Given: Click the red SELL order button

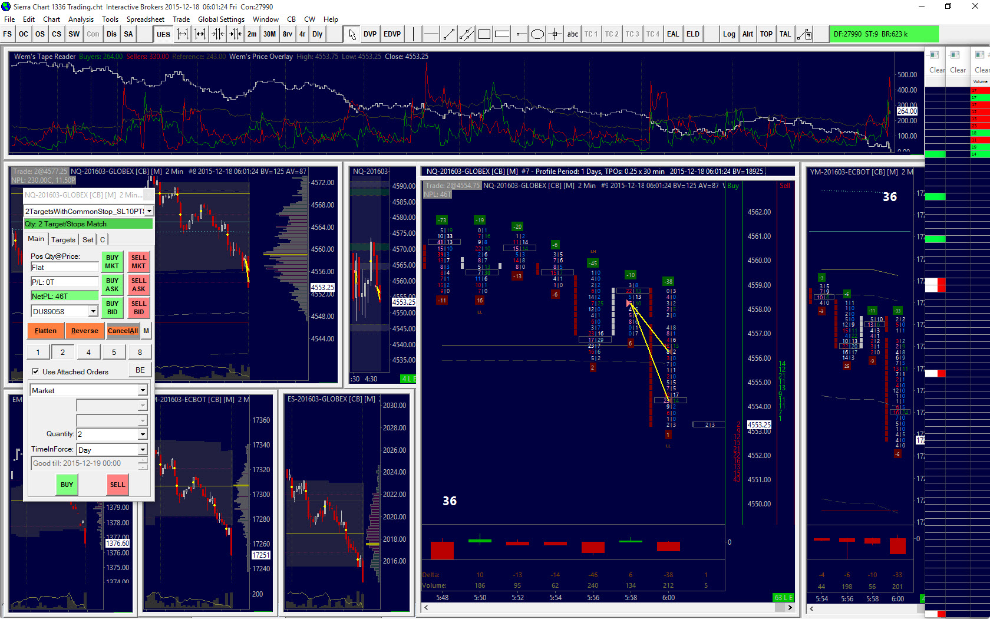Looking at the screenshot, I should click(117, 485).
